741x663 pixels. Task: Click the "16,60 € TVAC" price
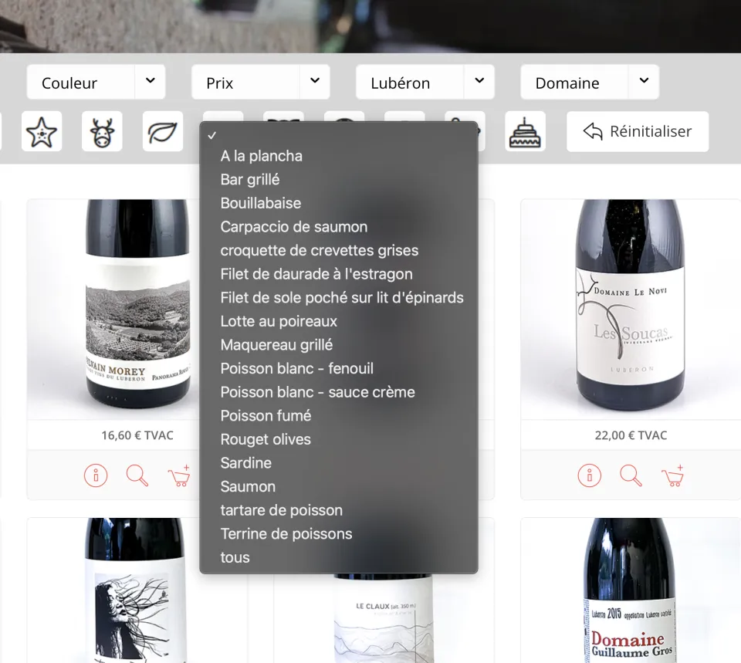pos(137,435)
